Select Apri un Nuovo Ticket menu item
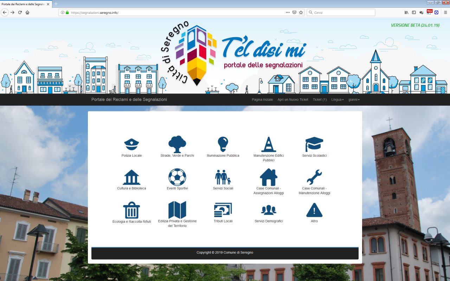The width and height of the screenshot is (450, 281). click(293, 100)
